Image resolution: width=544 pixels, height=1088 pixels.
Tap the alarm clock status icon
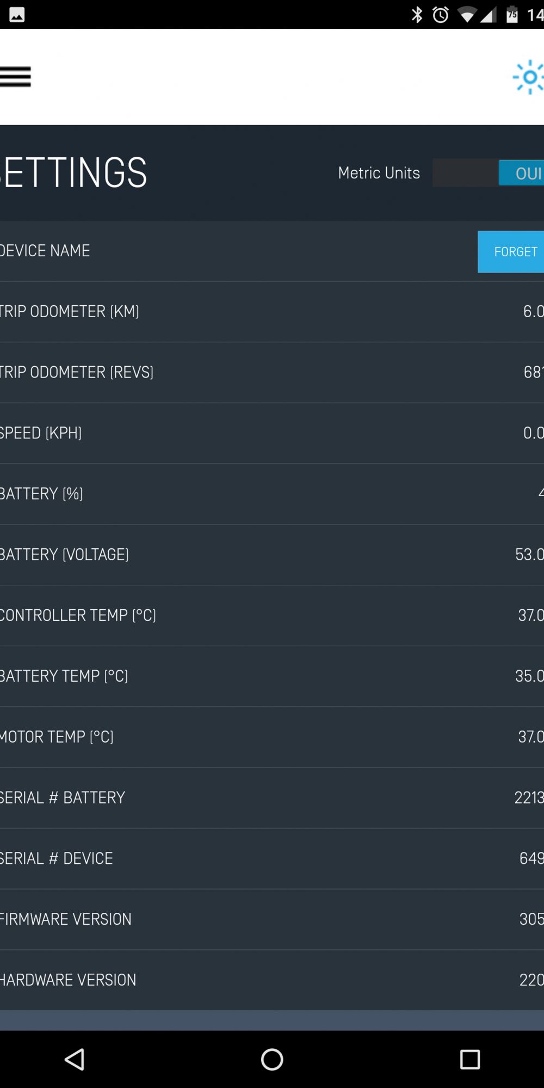click(x=441, y=15)
